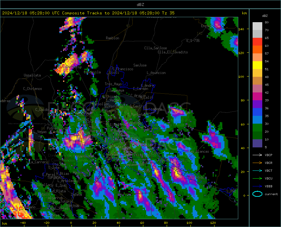This screenshot has height=227, width=281.
Task: Click the 'Tulumaya' map label
Action: (x=117, y=91)
